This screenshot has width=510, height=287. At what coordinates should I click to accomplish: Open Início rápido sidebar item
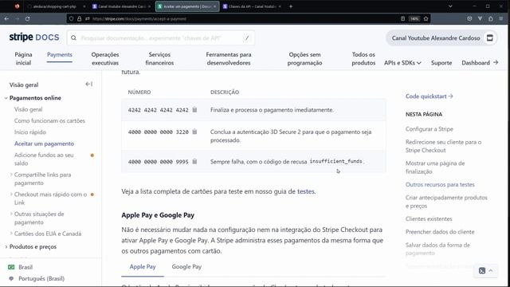coord(30,132)
